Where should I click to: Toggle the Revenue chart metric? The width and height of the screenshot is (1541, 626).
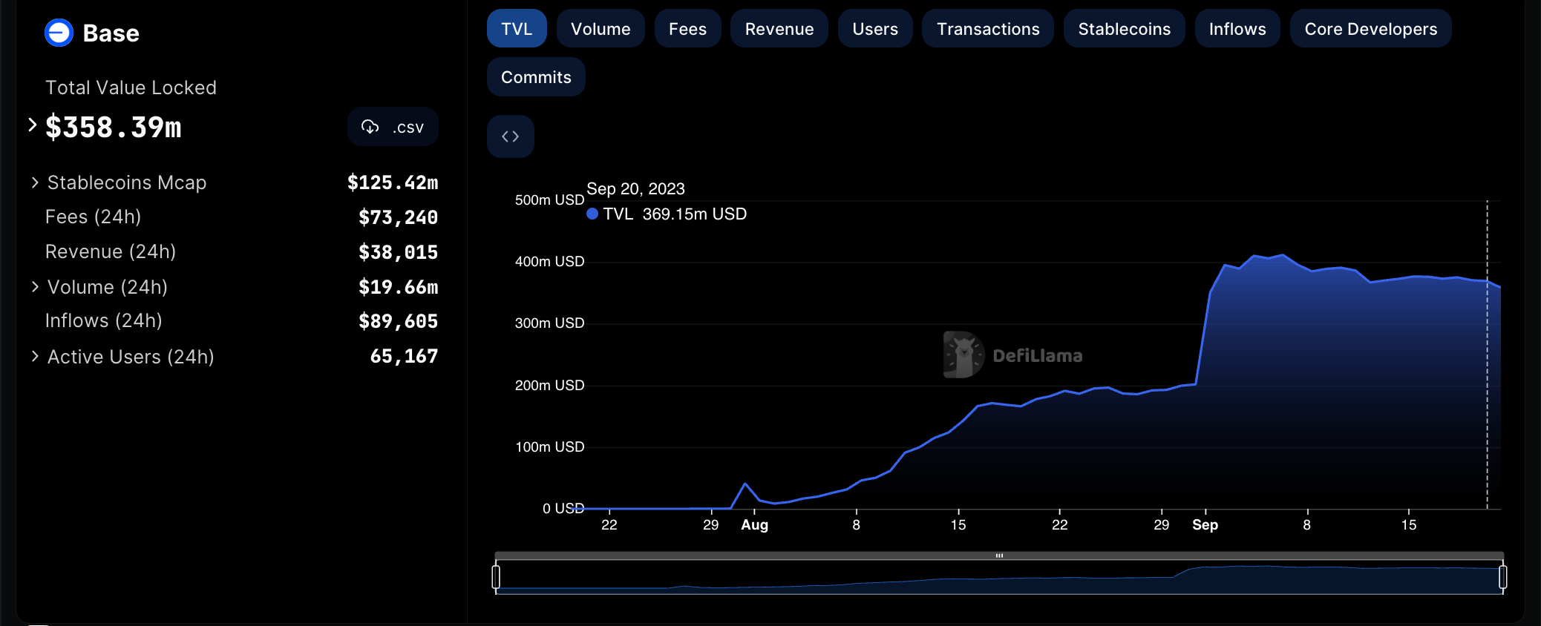click(x=779, y=29)
